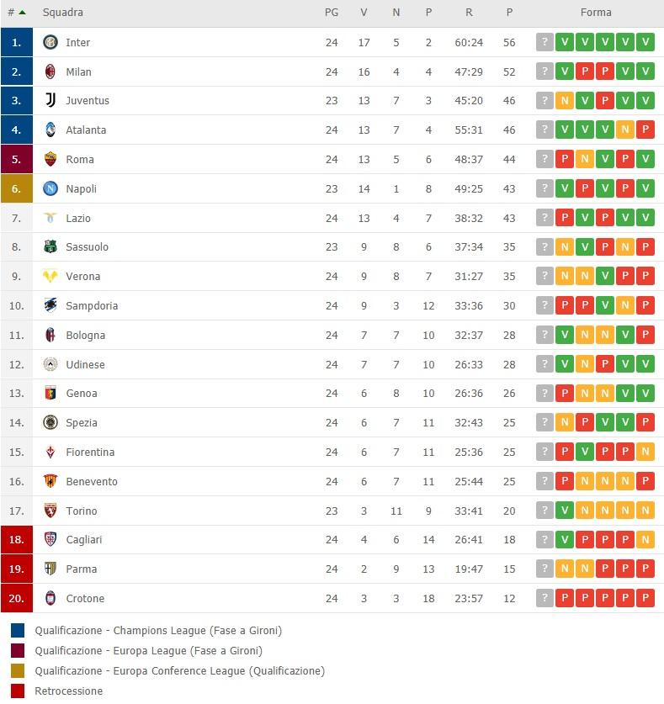Click Crotone's last red P form badge
The image size is (664, 704).
coord(645,598)
